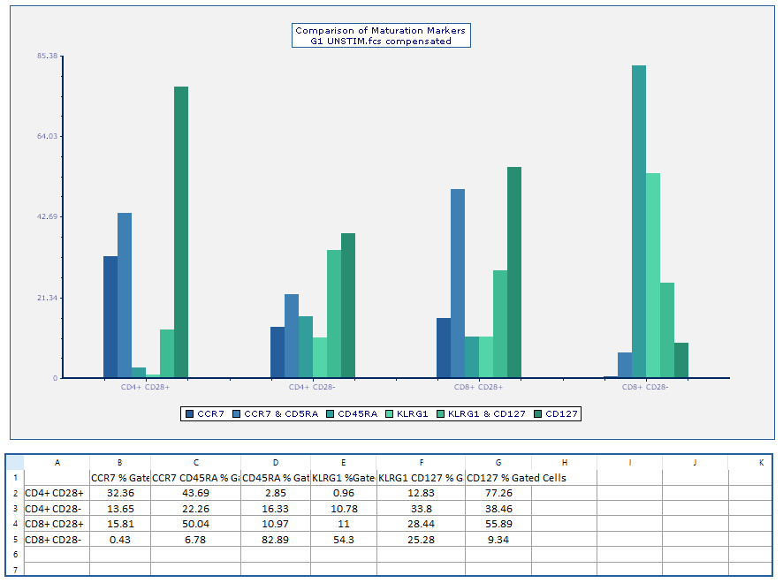Select column B header in the spreadsheet
The image size is (783, 583).
tap(120, 462)
